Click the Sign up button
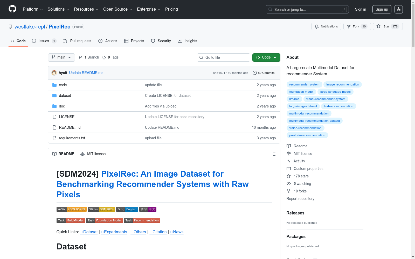Viewport: 415px width, 259px height. 382,9
